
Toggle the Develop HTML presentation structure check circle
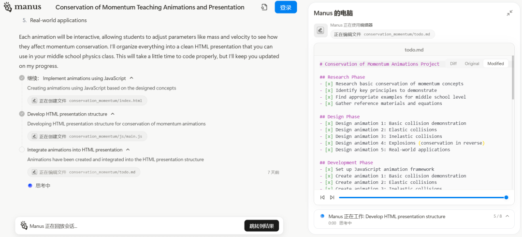click(22, 114)
